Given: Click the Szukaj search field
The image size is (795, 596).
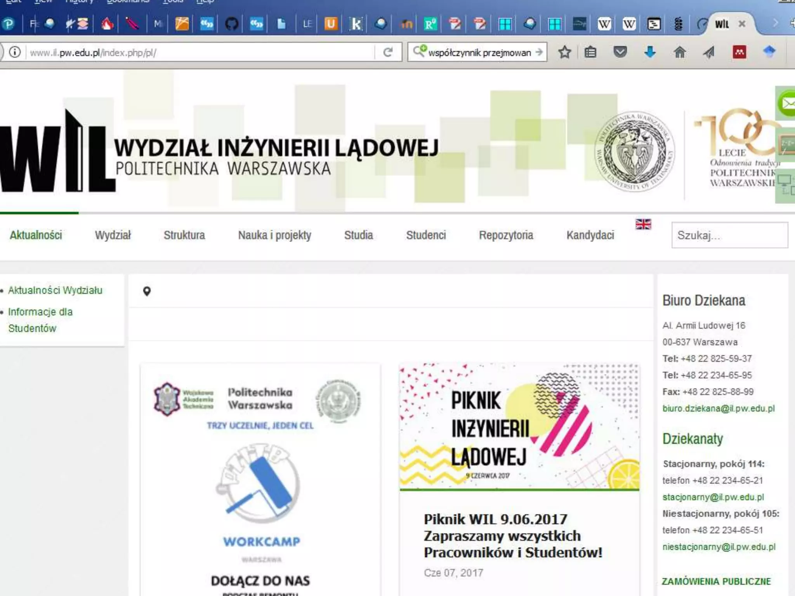Looking at the screenshot, I should point(729,235).
